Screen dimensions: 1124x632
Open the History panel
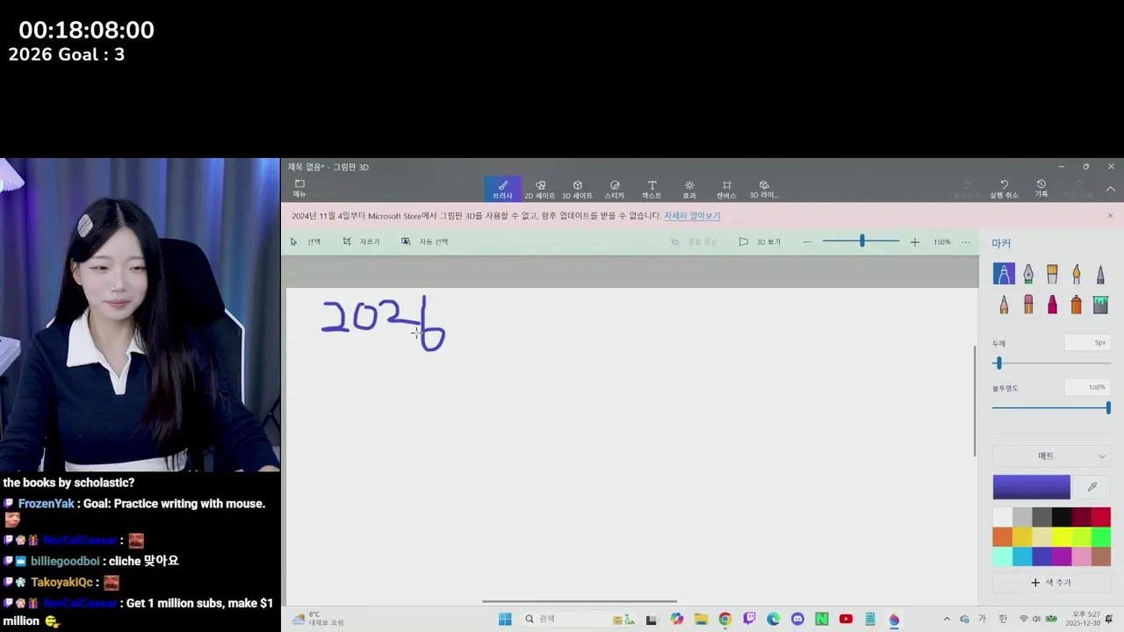tap(1041, 189)
